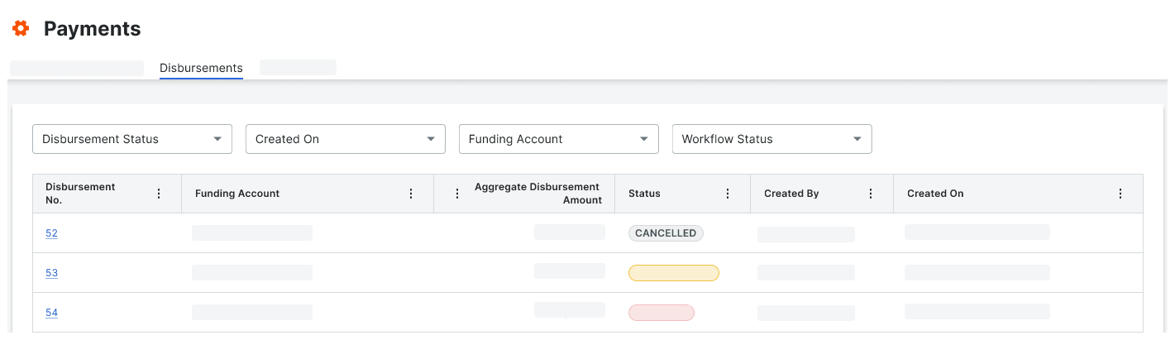The height and width of the screenshot is (340, 1175).
Task: Sort by the Created On table header
Action: [935, 194]
